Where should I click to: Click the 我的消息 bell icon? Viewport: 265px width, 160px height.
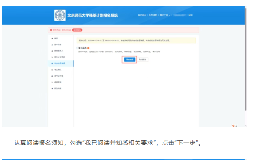52,88
